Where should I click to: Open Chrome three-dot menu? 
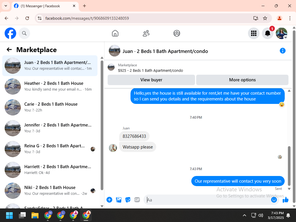click(290, 18)
